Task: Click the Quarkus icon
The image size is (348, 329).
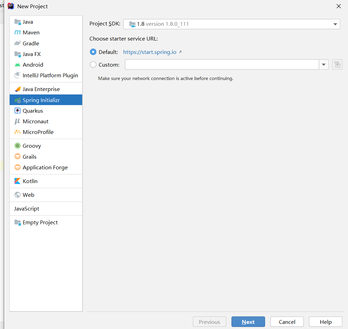Action: pyautogui.click(x=18, y=111)
